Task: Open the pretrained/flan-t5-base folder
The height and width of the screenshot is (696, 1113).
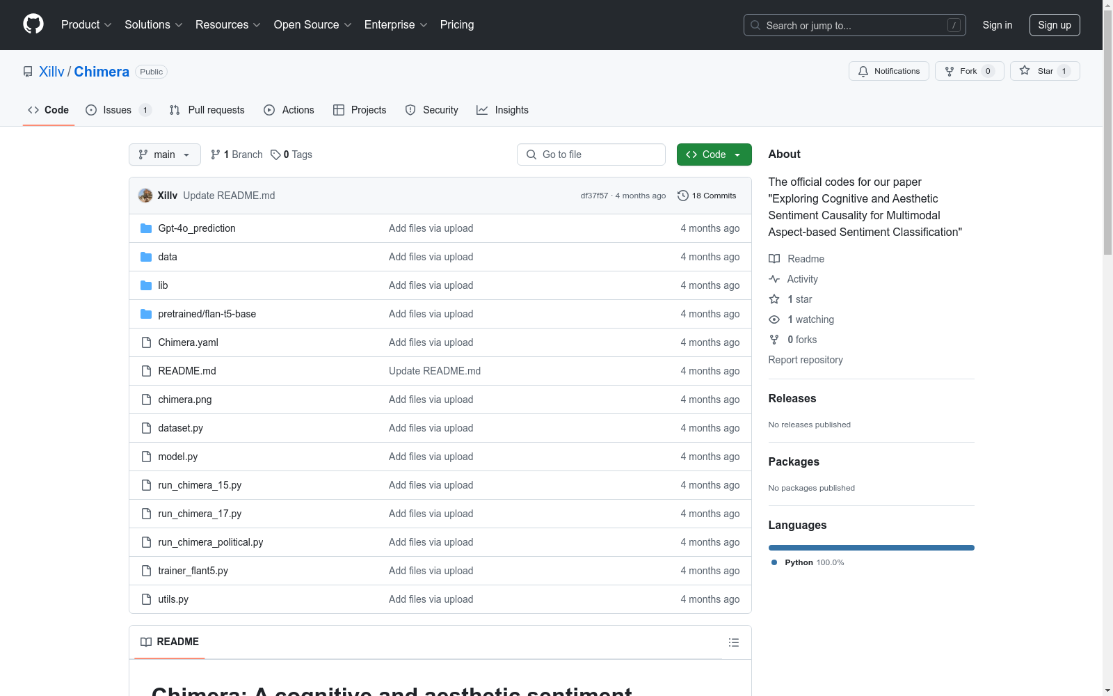Action: pos(207,314)
